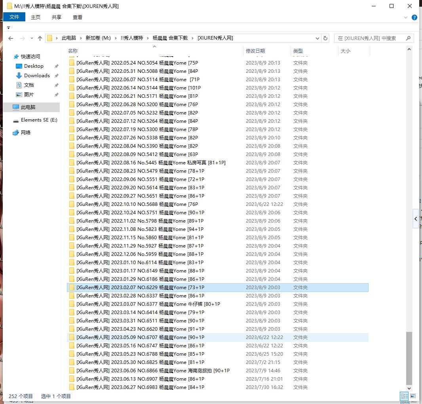Expand chevron after 新加卷 (M:) breadcrumb
The image size is (422, 404).
(116, 38)
